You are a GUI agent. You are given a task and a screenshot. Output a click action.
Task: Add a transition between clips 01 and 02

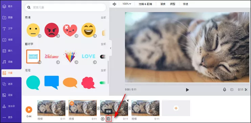click(x=67, y=108)
